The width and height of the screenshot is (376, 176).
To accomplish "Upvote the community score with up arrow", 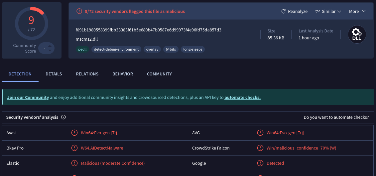I will pos(50,46).
